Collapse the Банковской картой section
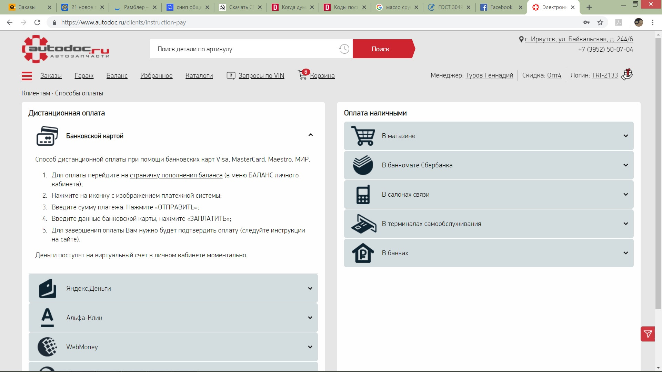 (310, 135)
